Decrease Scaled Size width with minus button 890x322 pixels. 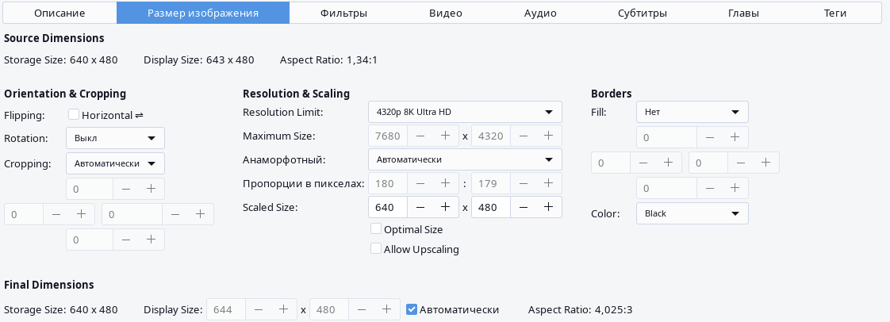[x=420, y=207]
